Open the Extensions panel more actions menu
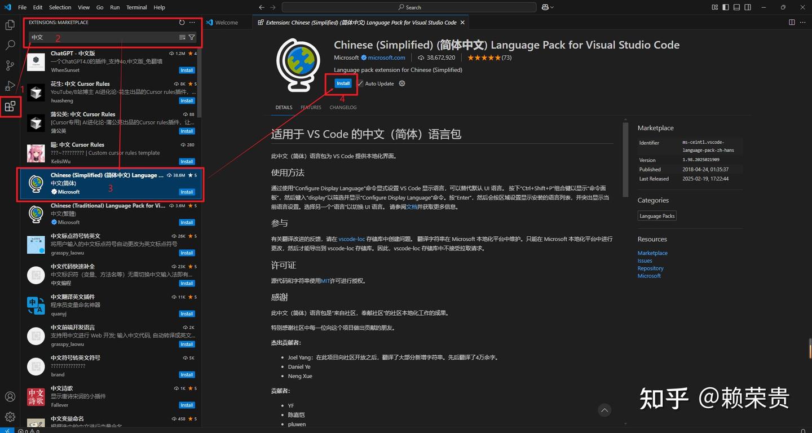812x433 pixels. pos(192,23)
